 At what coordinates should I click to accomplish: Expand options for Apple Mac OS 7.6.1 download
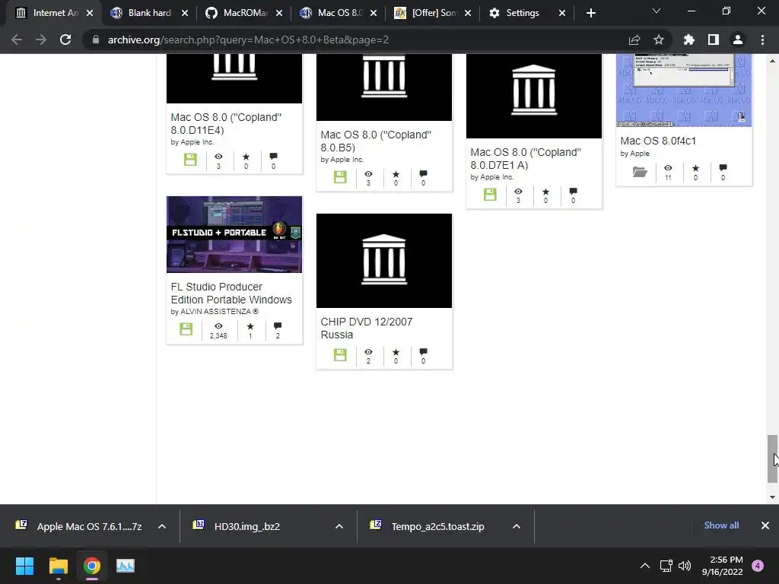point(162,526)
